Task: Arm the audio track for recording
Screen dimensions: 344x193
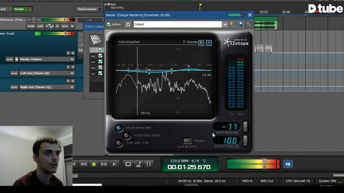Action: coord(64,26)
